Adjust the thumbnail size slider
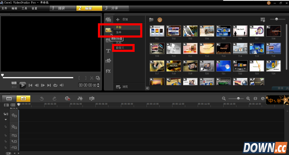Image resolution: width=289 pixels, height=155 pixels. coord(276,19)
